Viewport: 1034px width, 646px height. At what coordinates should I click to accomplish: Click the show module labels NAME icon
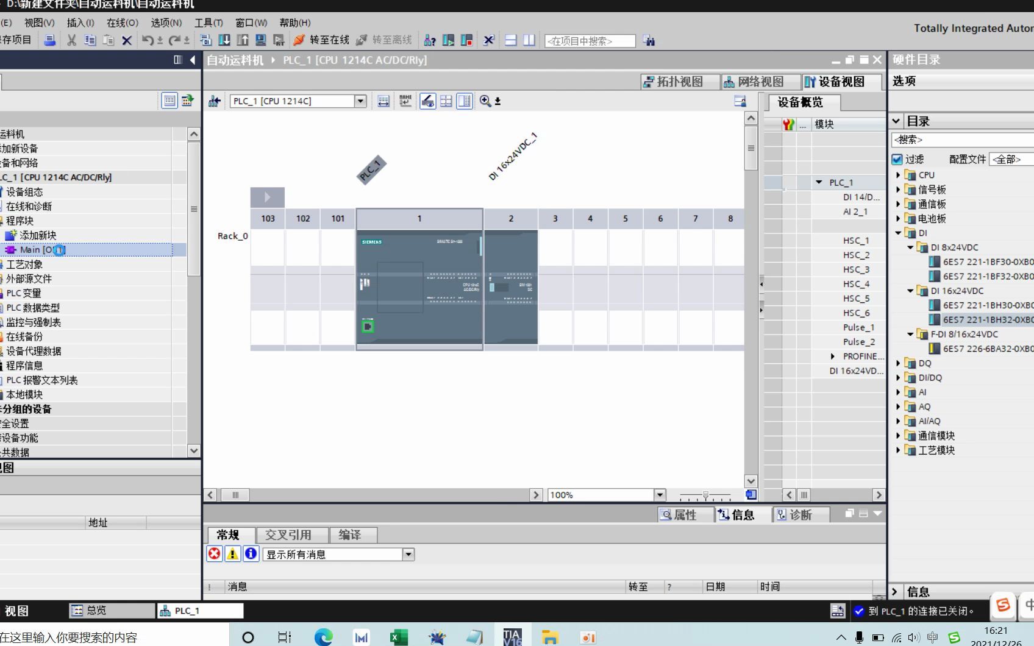pos(405,101)
